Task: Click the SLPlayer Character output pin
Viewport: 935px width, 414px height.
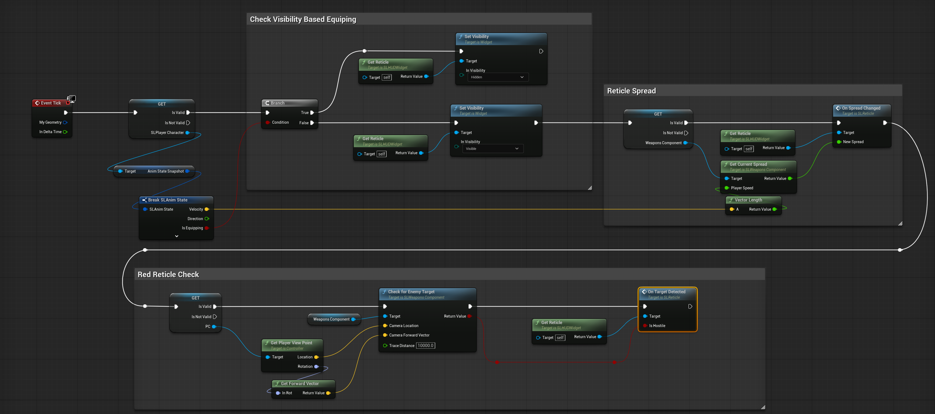Action: pyautogui.click(x=188, y=133)
